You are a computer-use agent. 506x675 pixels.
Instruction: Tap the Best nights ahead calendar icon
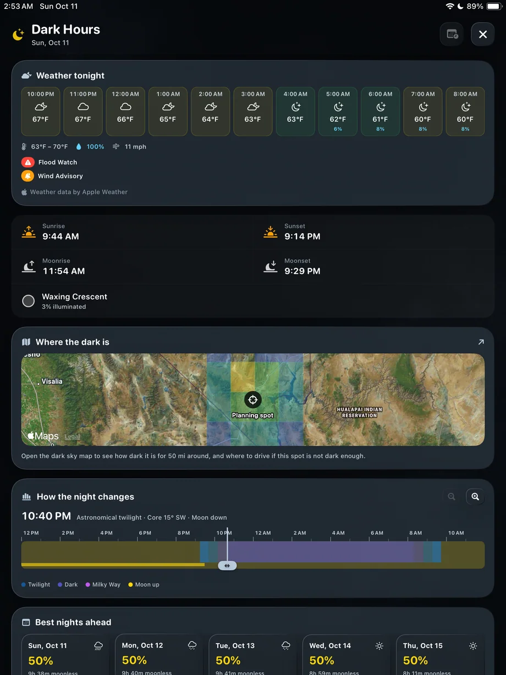coord(25,622)
